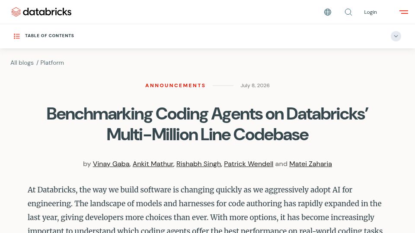Go to All blogs breadcrumb
This screenshot has width=415, height=233.
[x=22, y=63]
